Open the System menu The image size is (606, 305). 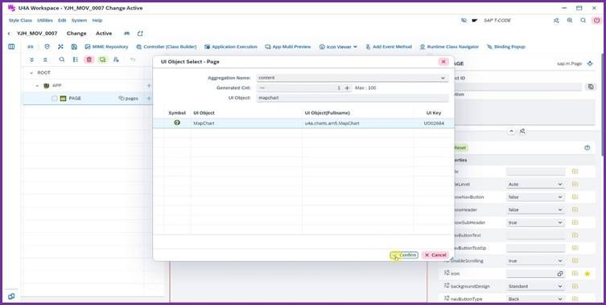coord(79,20)
